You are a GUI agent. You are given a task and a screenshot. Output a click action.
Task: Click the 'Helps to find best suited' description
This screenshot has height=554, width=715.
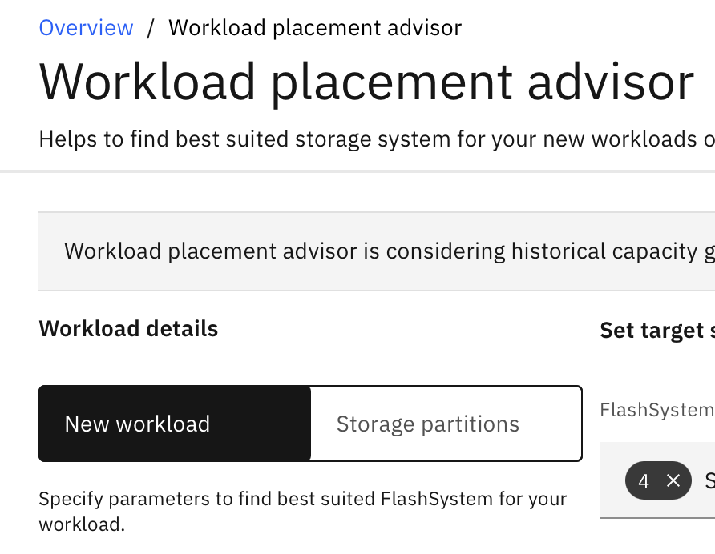377,139
